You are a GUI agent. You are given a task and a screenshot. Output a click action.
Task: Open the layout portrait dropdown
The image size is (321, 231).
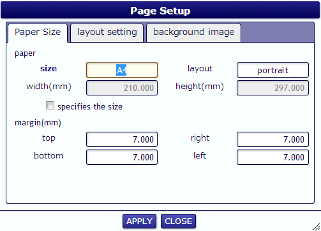point(272,70)
